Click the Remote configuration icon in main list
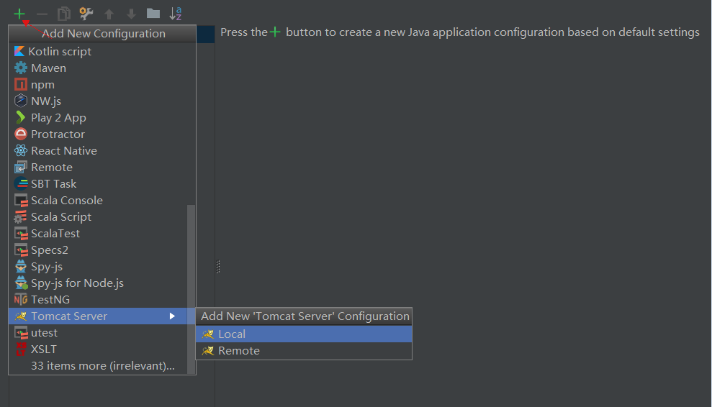Screen dimensions: 712x407 pos(20,167)
